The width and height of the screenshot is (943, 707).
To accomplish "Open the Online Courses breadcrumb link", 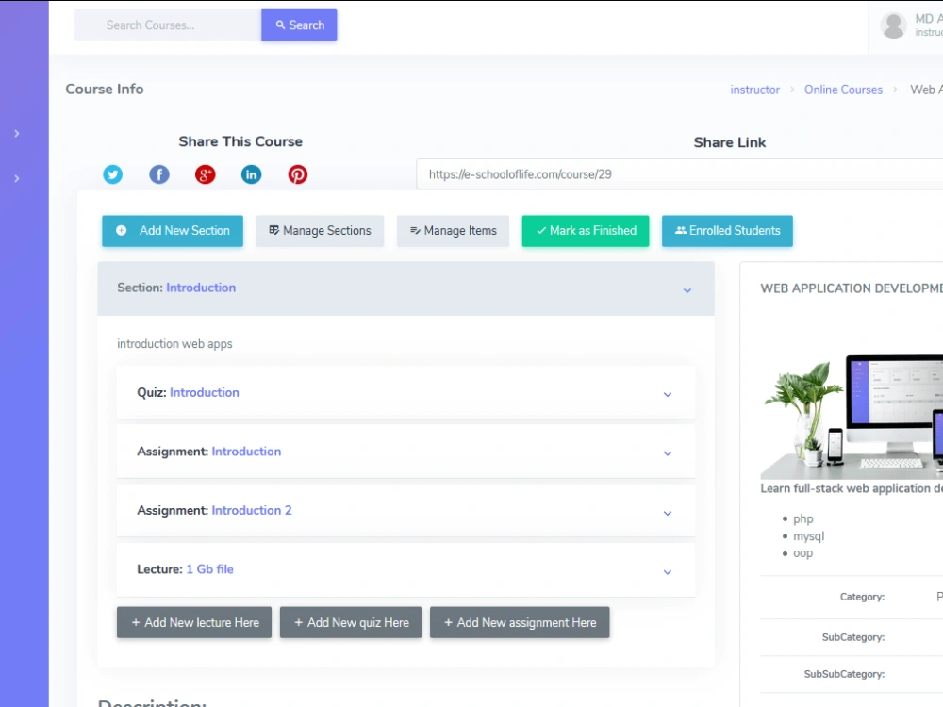I will (x=843, y=90).
